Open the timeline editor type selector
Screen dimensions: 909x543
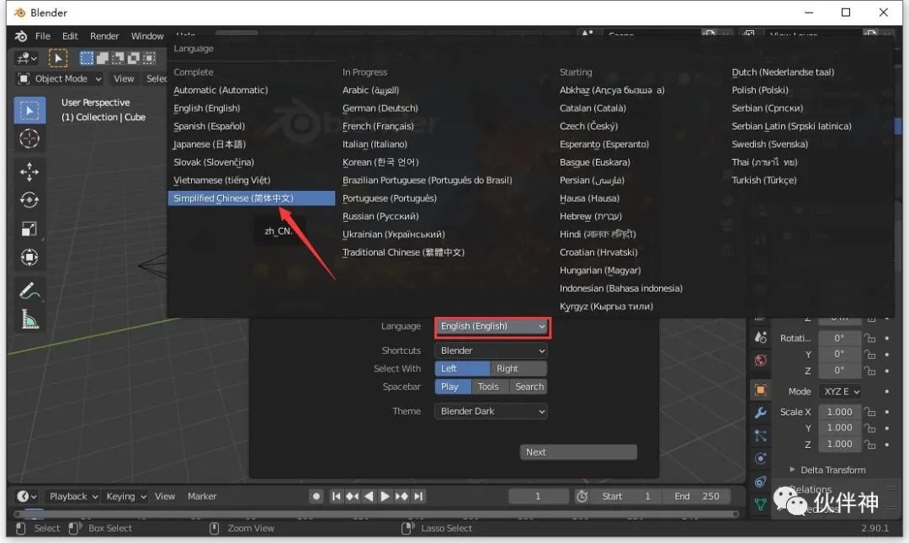(27, 496)
